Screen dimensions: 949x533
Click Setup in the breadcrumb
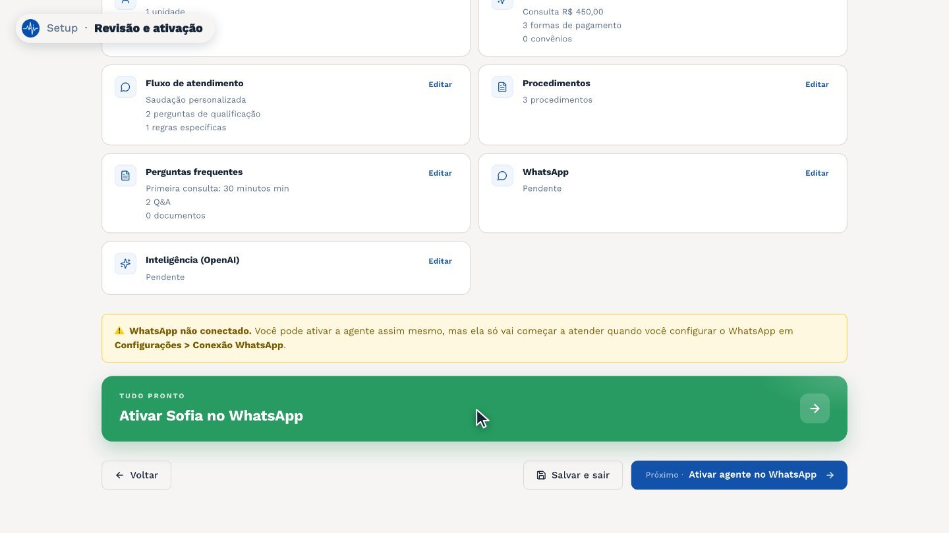click(x=62, y=28)
